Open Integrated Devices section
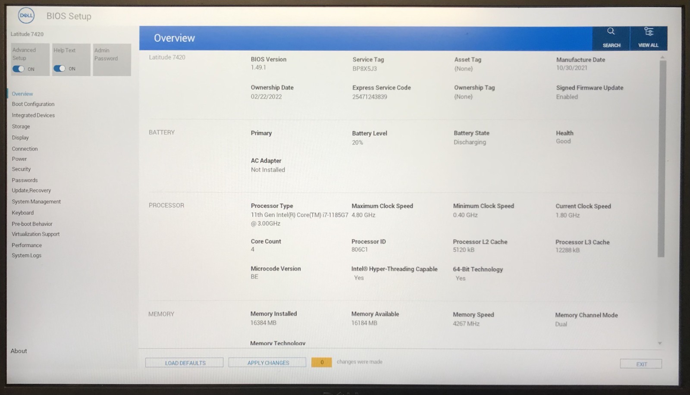The image size is (690, 395). (33, 115)
